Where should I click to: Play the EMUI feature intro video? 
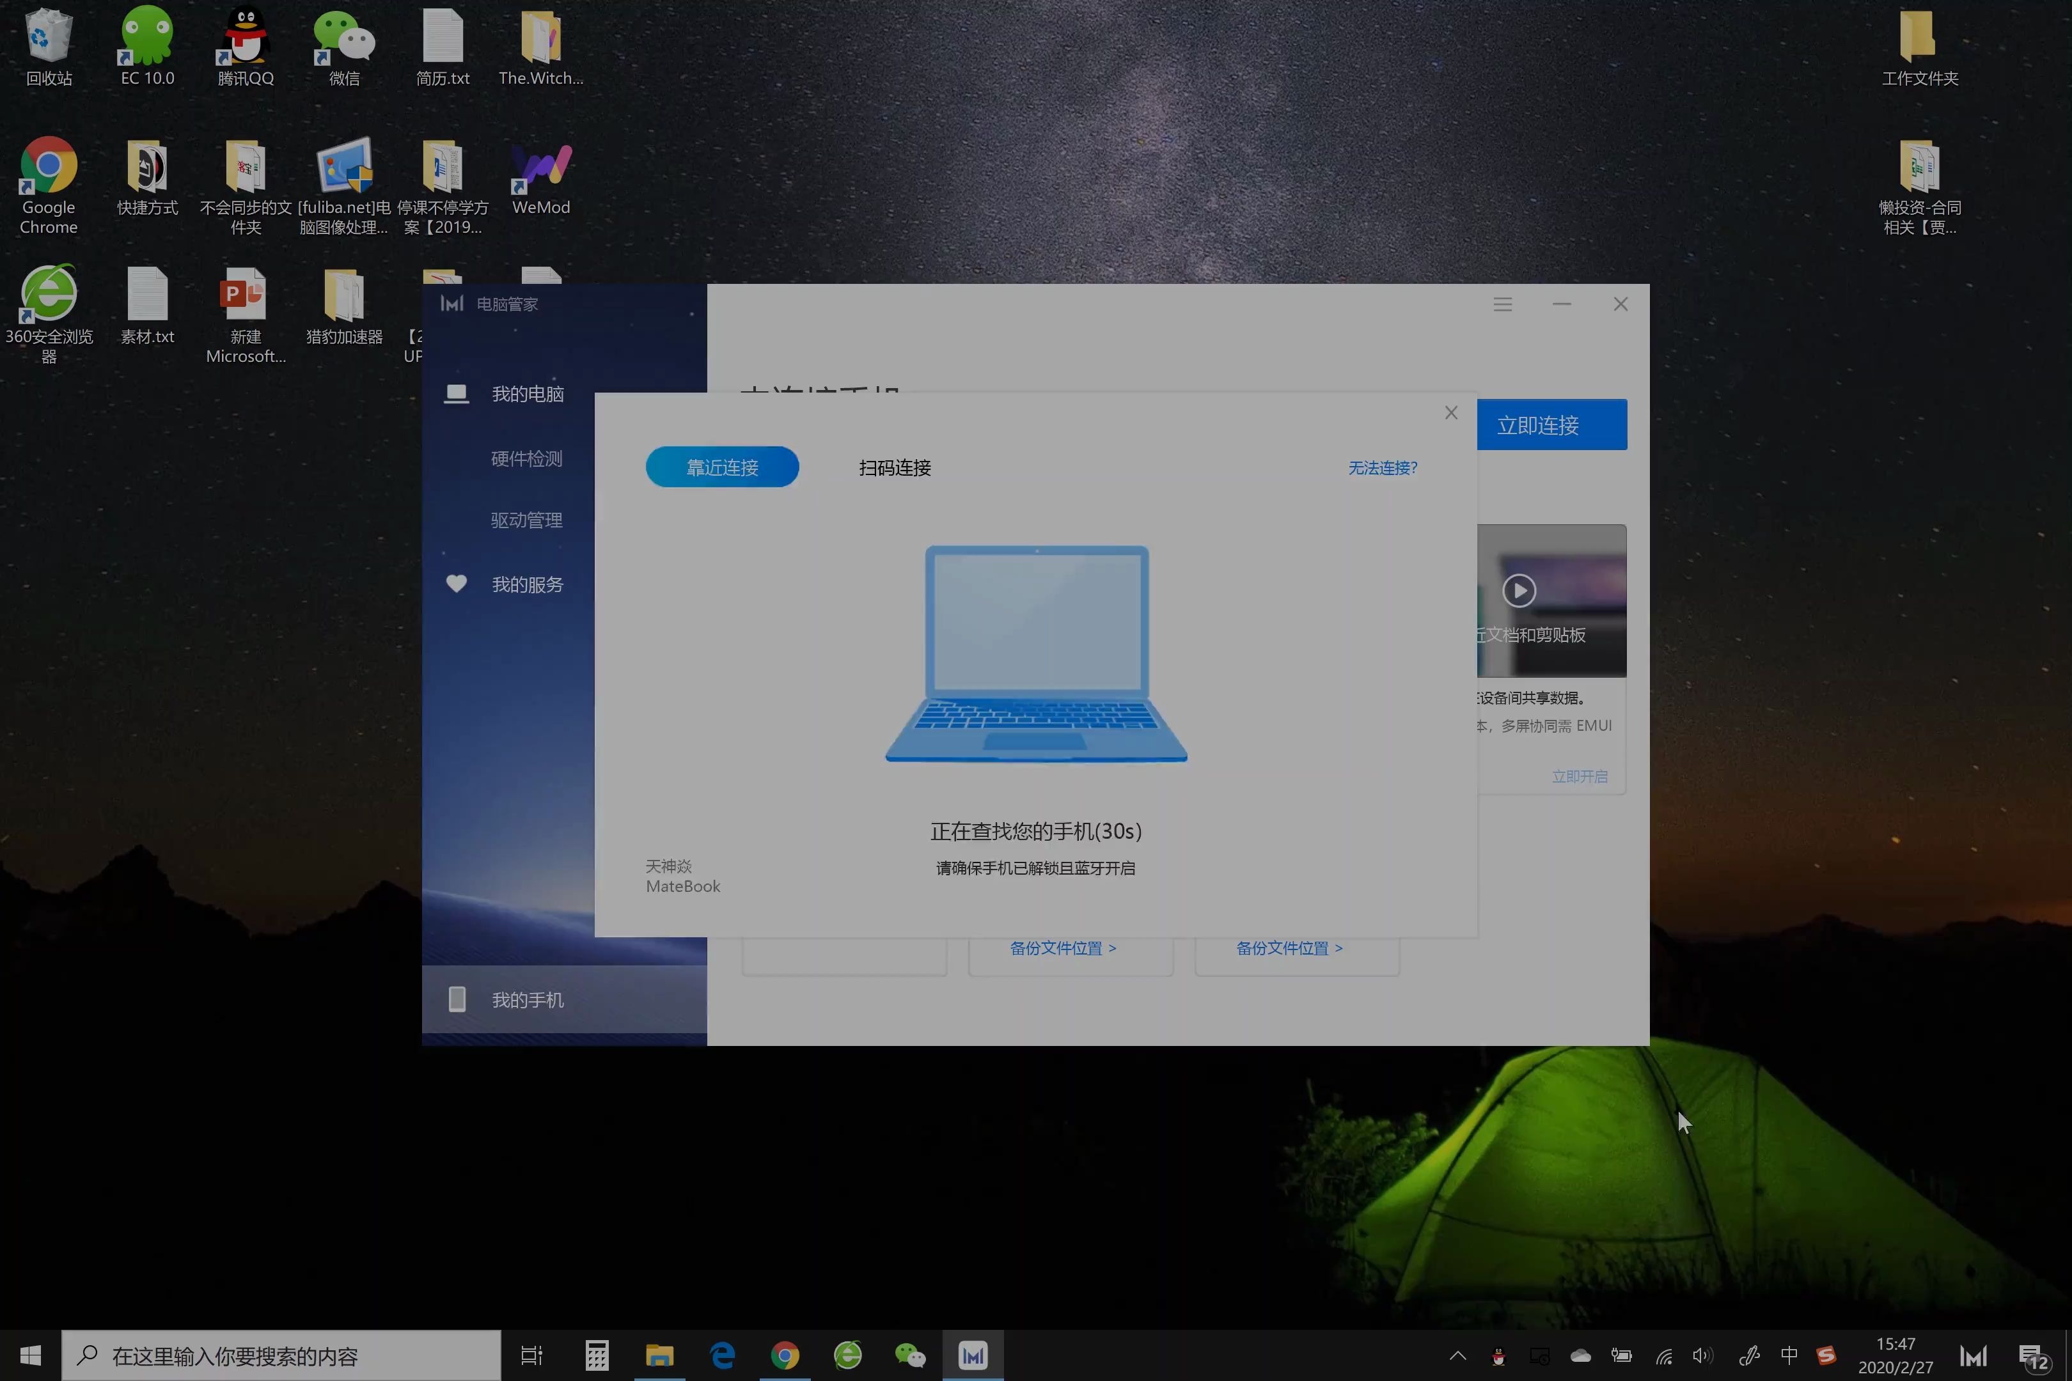[1519, 591]
